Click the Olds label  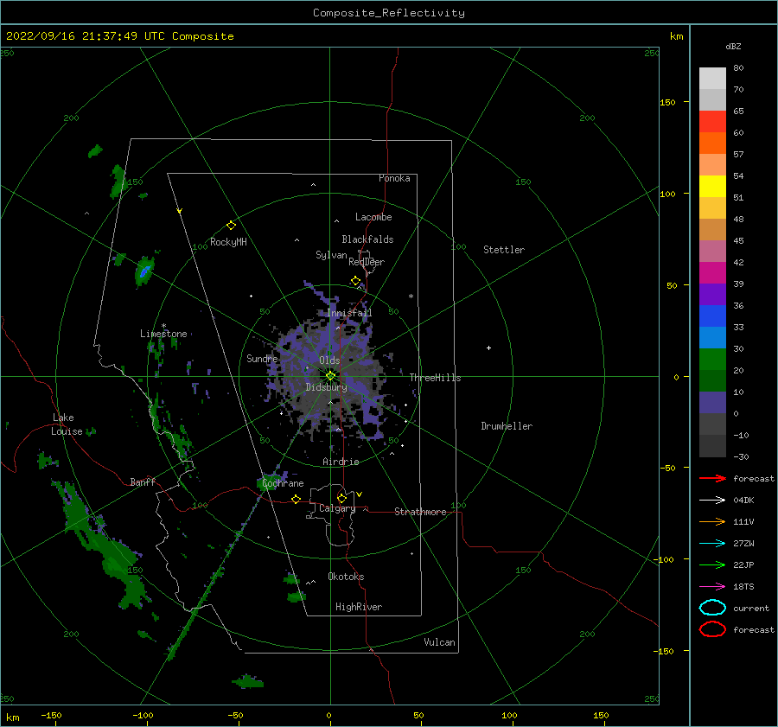point(329,360)
